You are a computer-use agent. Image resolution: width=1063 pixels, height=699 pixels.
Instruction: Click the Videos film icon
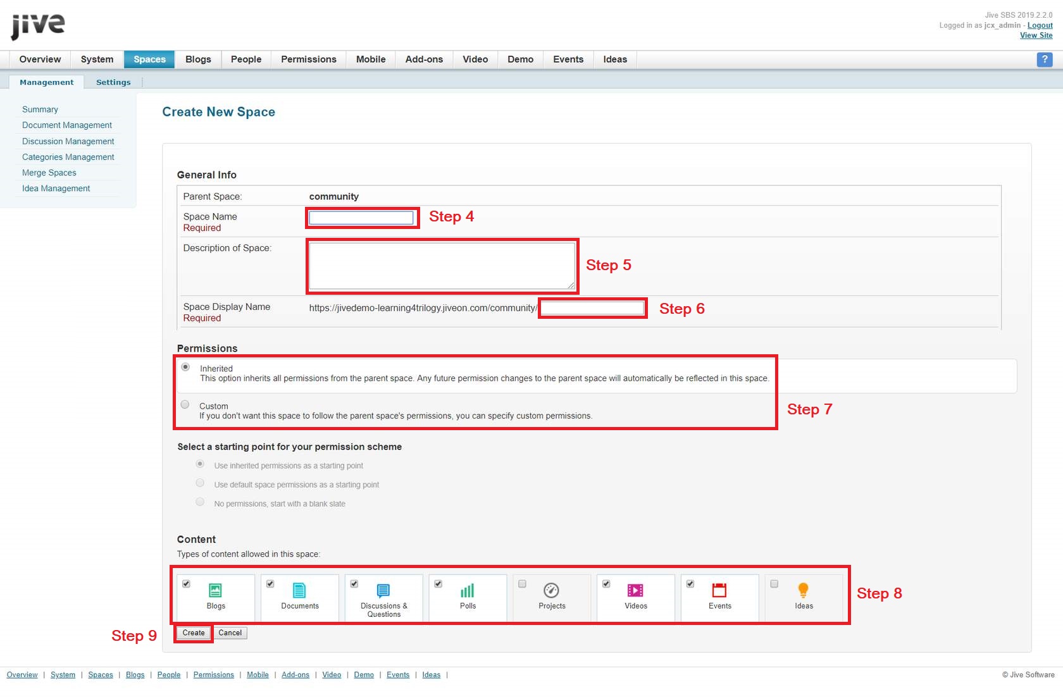coord(635,590)
